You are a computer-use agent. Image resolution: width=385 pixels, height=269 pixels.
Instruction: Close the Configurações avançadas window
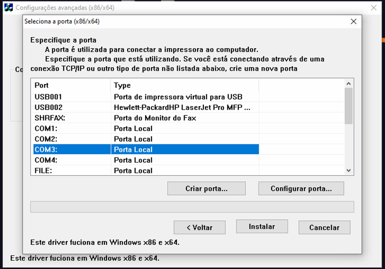(373, 8)
